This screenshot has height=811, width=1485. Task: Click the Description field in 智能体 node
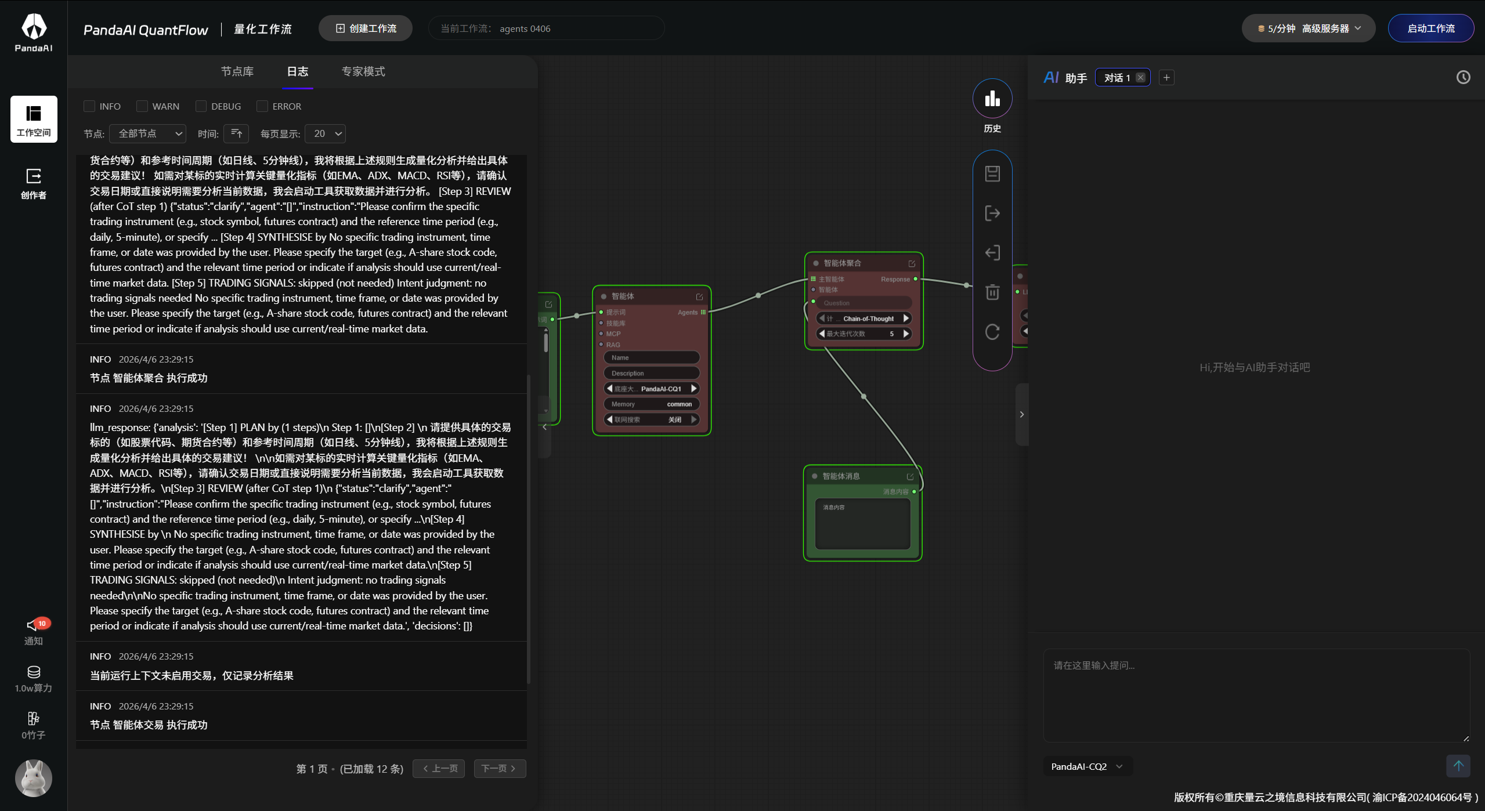pos(652,374)
